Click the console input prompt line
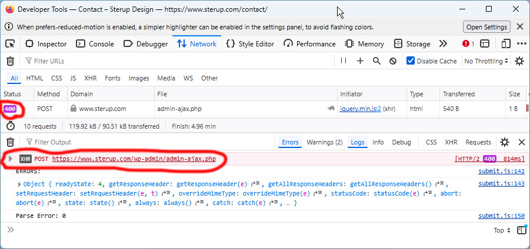The image size is (530, 249). (250, 230)
